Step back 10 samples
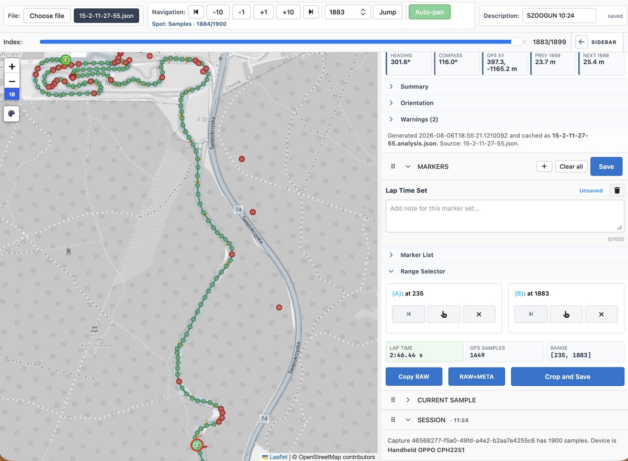This screenshot has width=628, height=461. 218,12
